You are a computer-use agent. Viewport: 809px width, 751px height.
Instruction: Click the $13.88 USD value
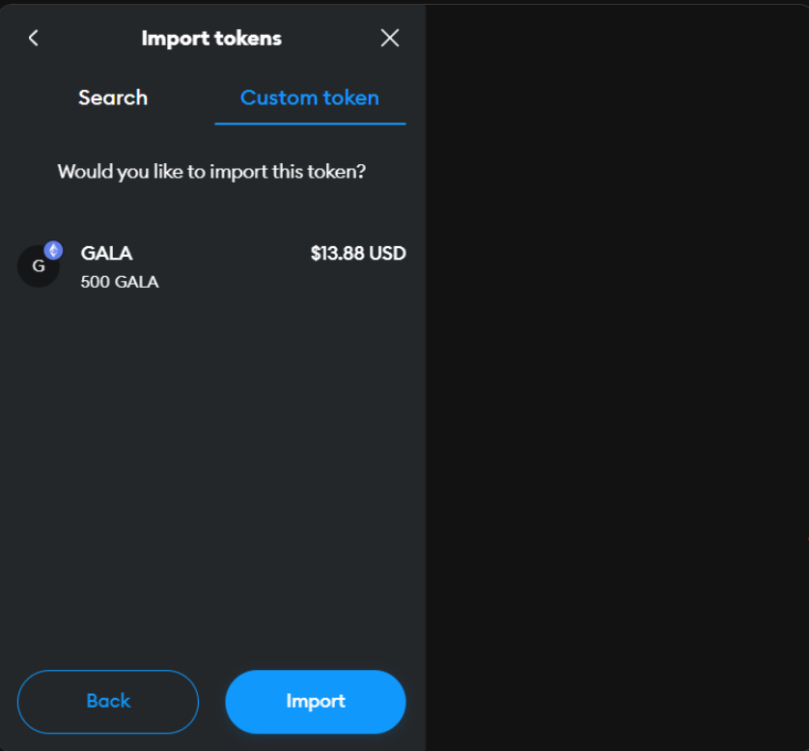tap(358, 253)
